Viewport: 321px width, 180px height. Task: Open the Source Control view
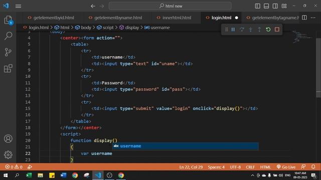tap(8, 52)
